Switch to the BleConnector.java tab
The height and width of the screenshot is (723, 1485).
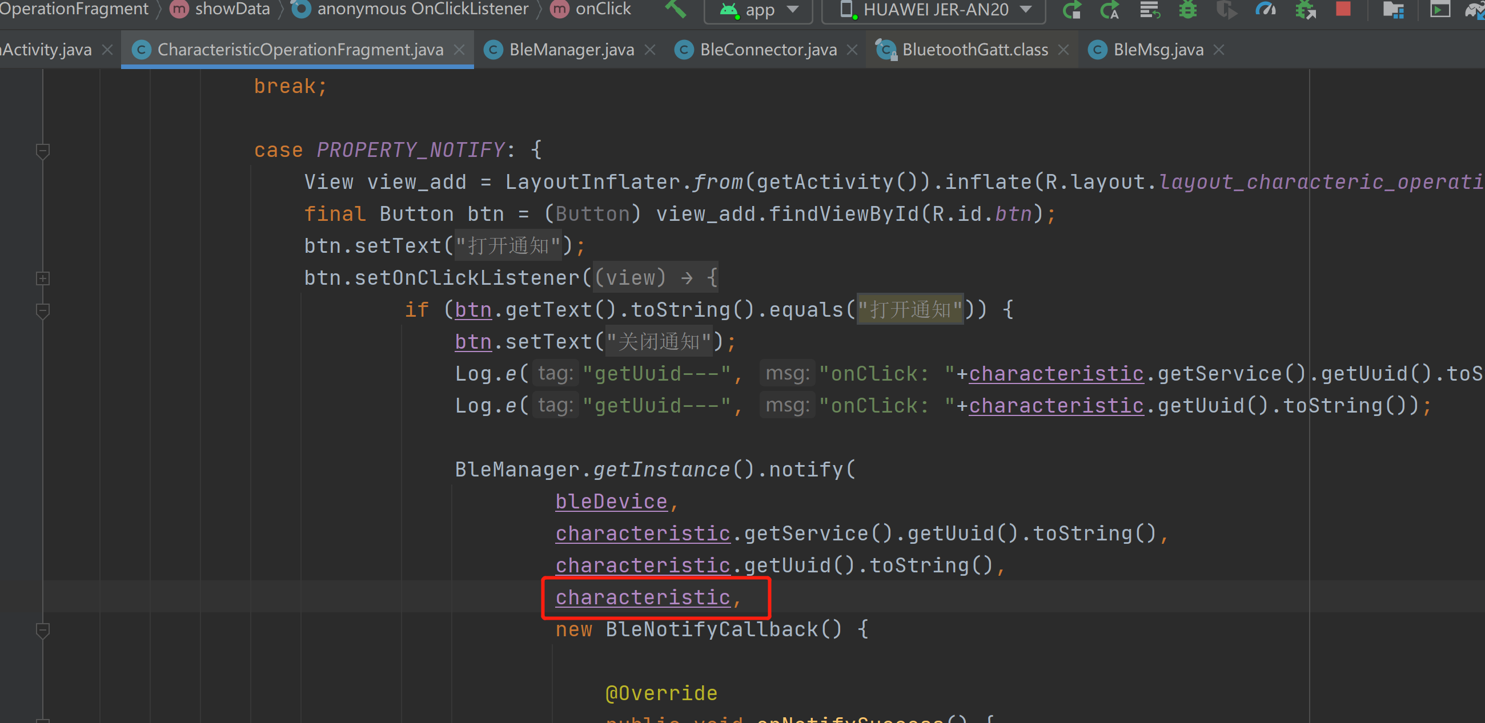(768, 50)
